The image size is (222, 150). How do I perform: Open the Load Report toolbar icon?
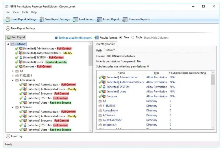click(x=75, y=19)
